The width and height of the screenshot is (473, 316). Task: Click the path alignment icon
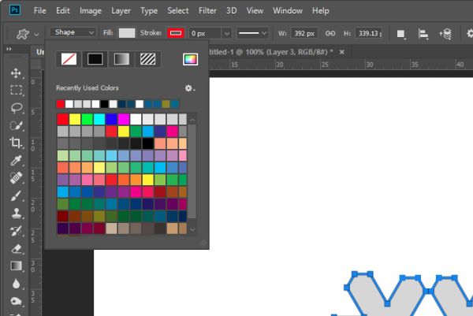click(x=423, y=34)
